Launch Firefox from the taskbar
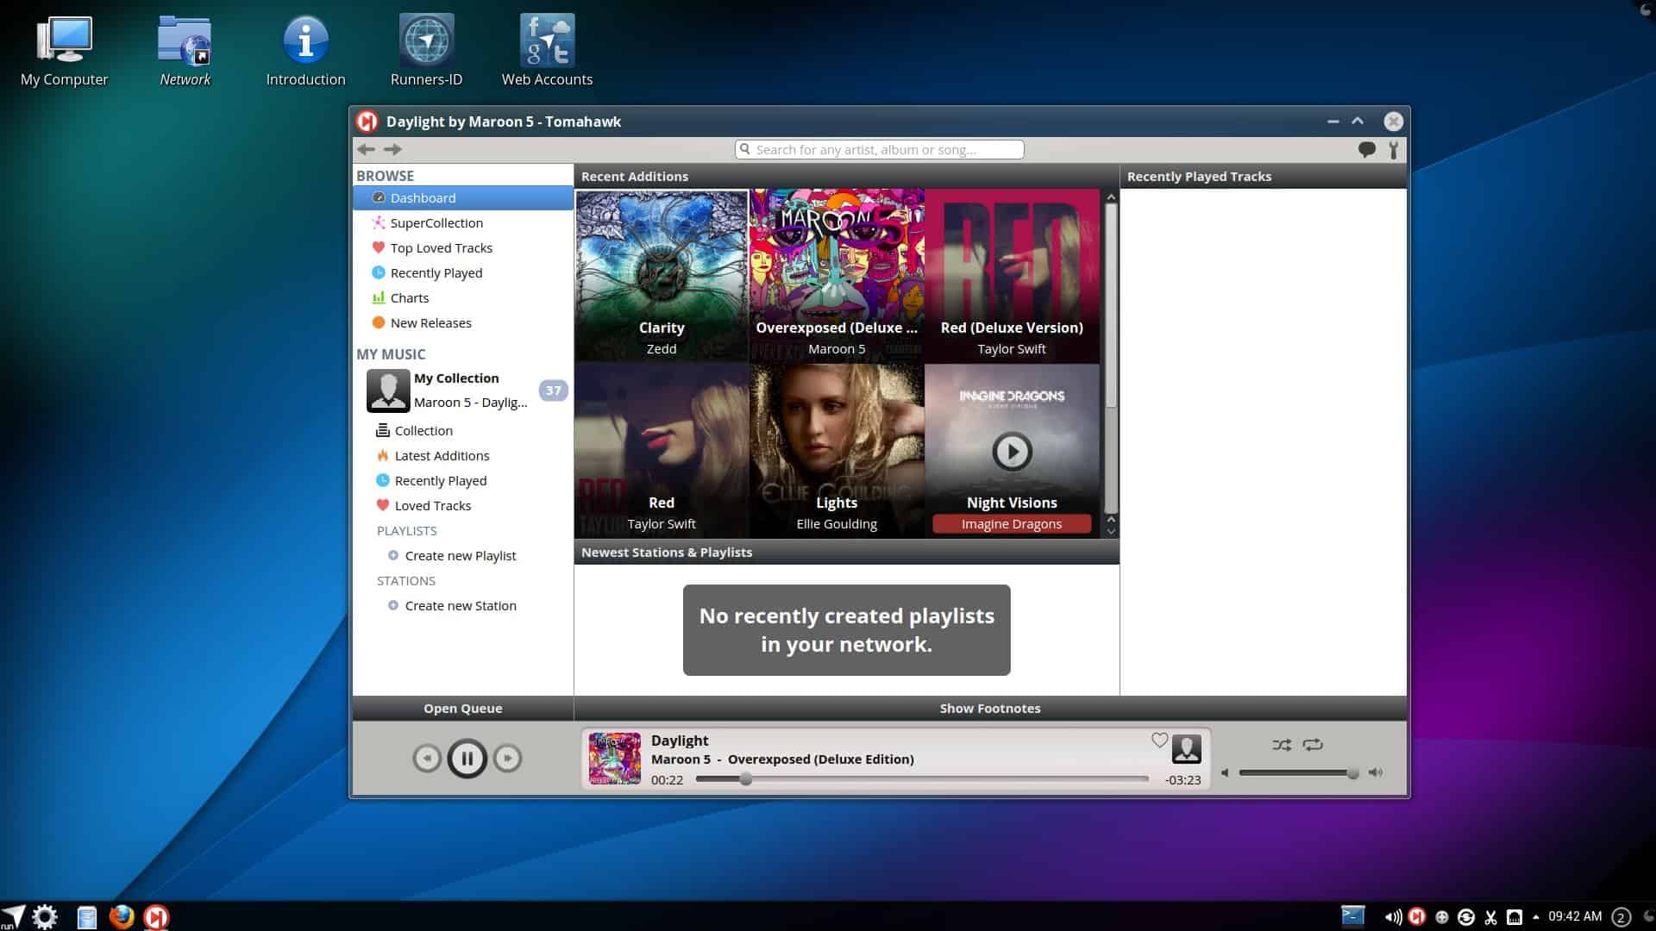This screenshot has width=1656, height=931. pos(122,916)
